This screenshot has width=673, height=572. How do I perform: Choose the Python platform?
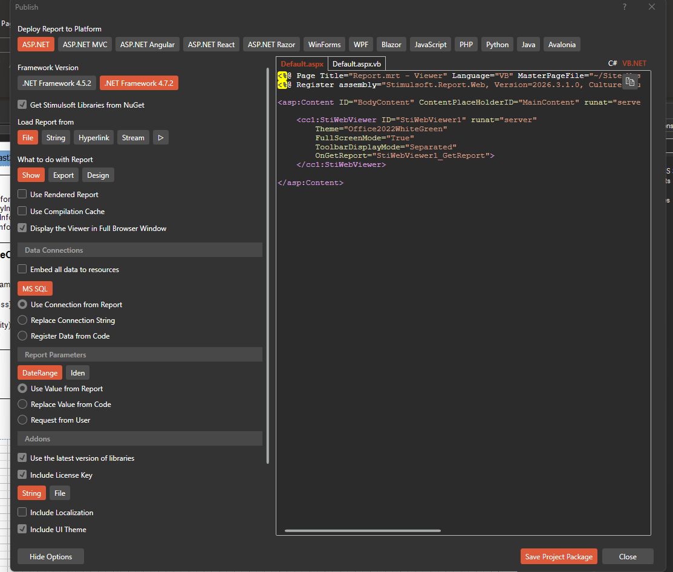[498, 45]
